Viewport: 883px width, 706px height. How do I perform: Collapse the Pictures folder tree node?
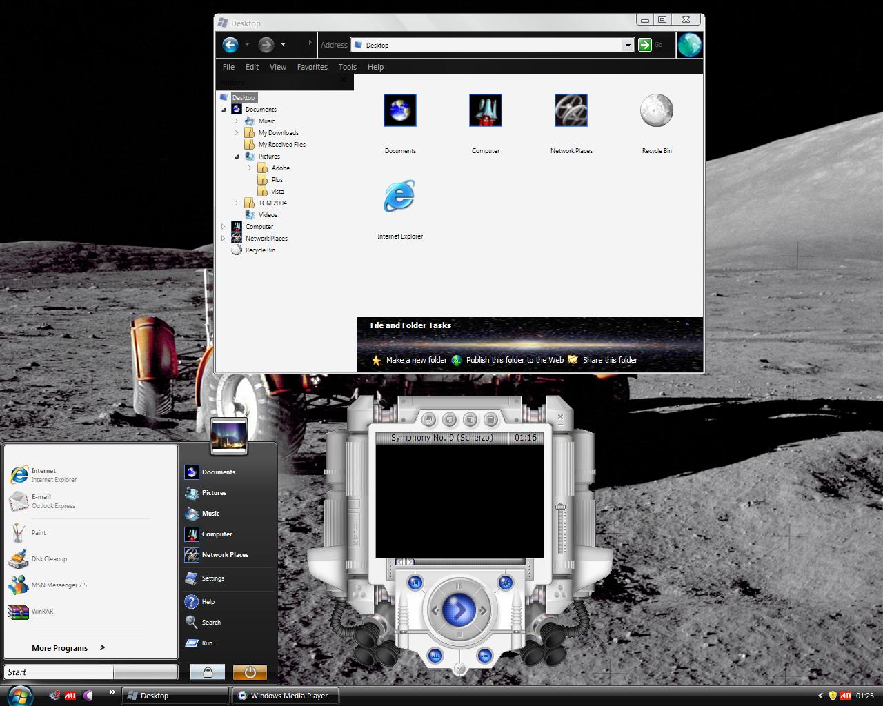point(237,157)
